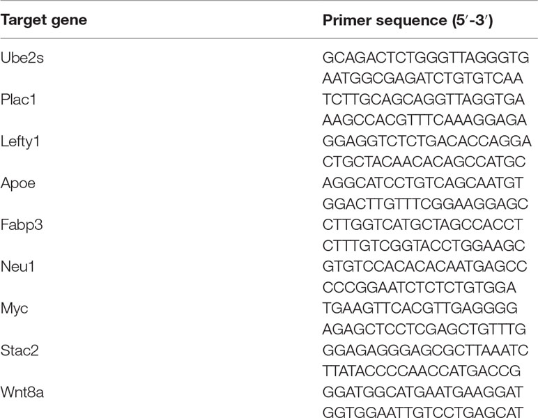Click the sequence AGGCATCCTGTCAGCAATGT
Image resolution: width=538 pixels, height=418 pixels.
[x=423, y=183]
